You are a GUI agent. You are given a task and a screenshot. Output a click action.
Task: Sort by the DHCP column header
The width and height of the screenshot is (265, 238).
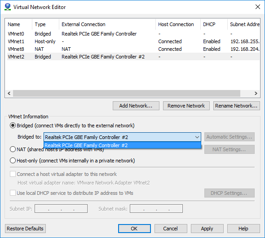tap(214, 24)
